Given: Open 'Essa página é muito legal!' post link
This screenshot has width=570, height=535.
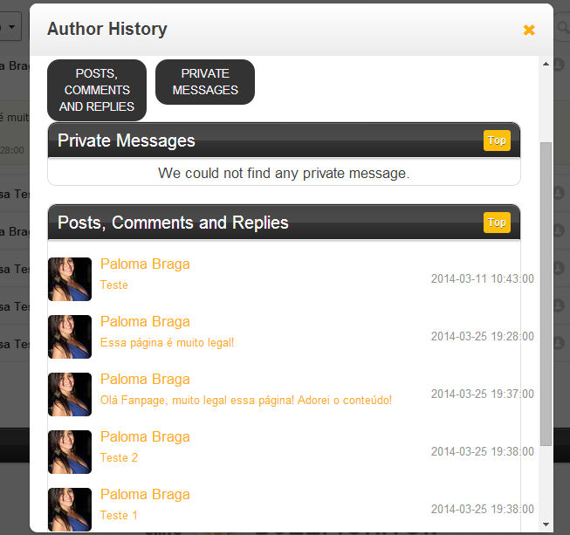Looking at the screenshot, I should point(168,343).
